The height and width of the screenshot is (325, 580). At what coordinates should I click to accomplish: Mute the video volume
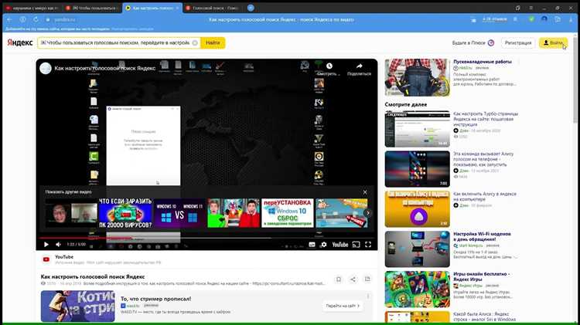tap(59, 245)
